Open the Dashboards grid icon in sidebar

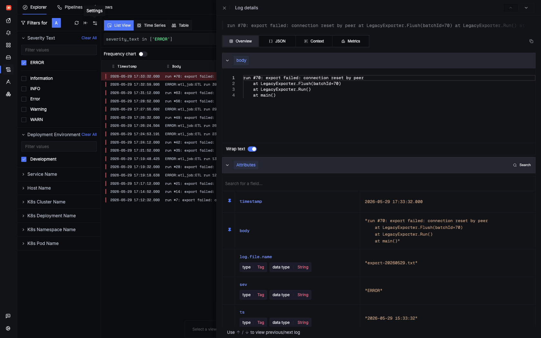(x=8, y=45)
